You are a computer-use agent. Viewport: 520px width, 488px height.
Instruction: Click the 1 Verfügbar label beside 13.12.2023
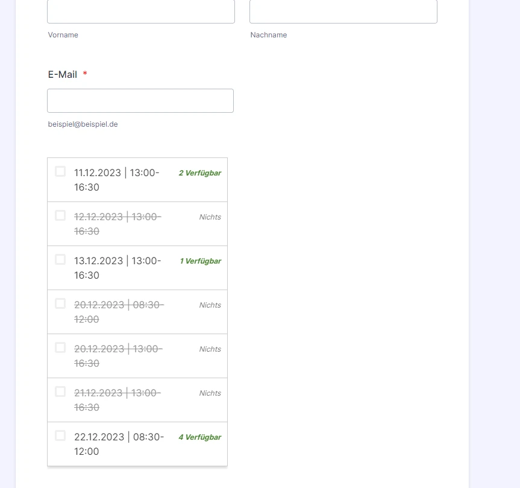[x=200, y=261]
